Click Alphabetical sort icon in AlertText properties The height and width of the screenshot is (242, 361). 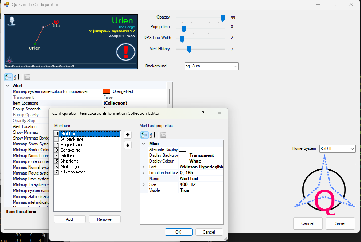[153, 135]
